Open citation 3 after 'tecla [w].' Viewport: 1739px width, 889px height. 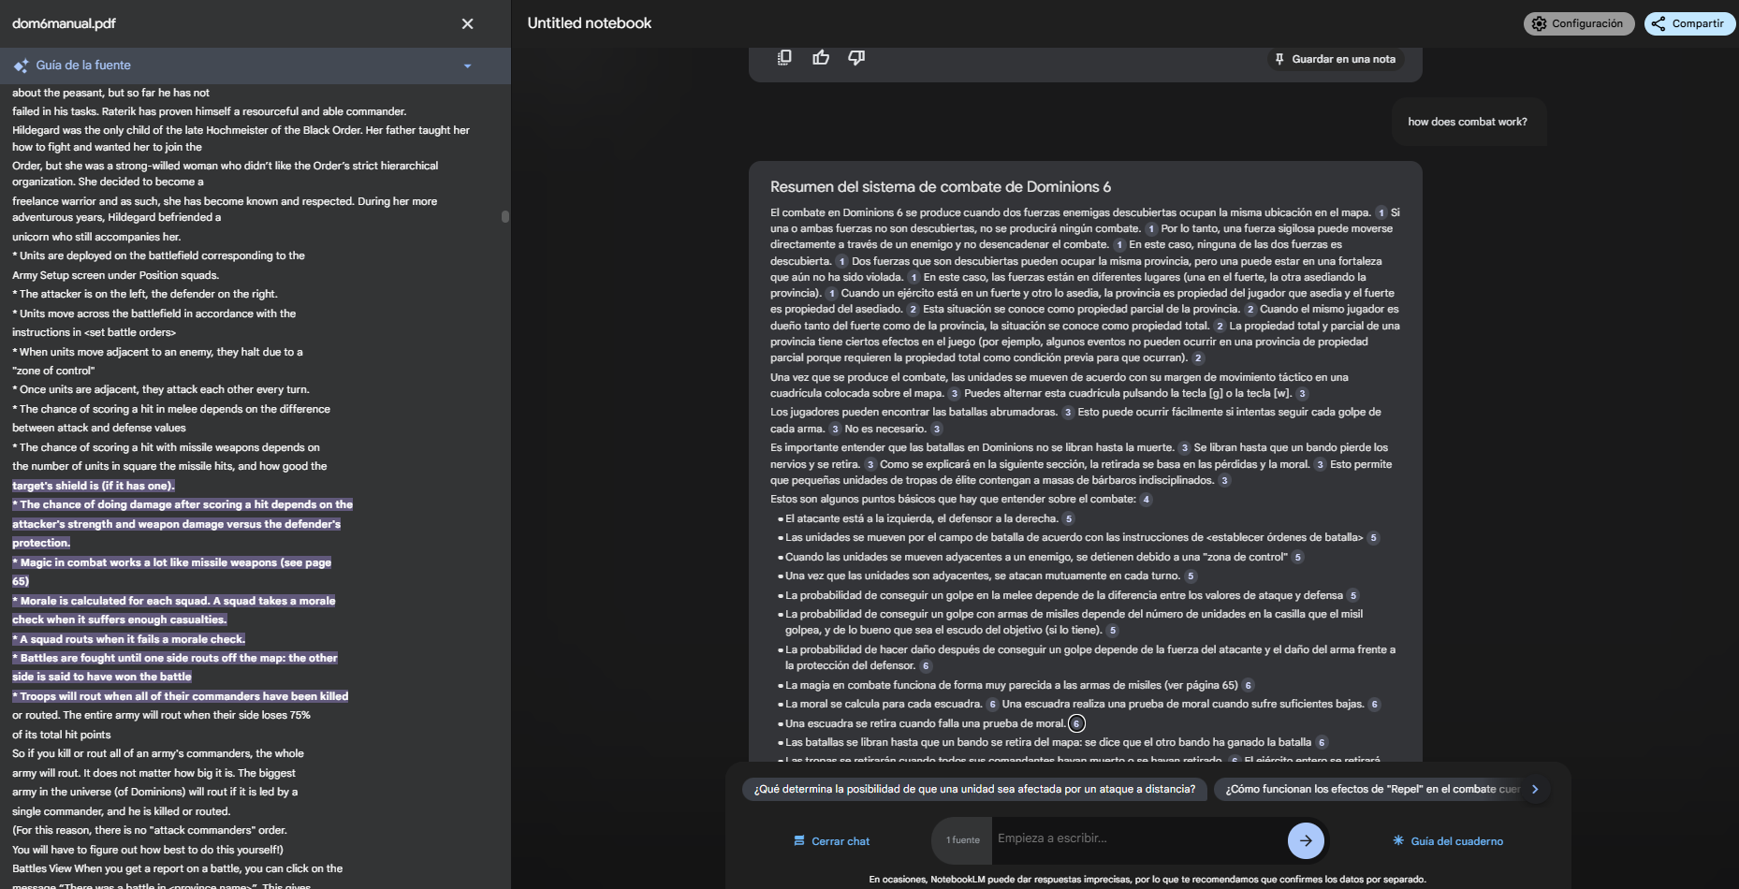(1302, 394)
